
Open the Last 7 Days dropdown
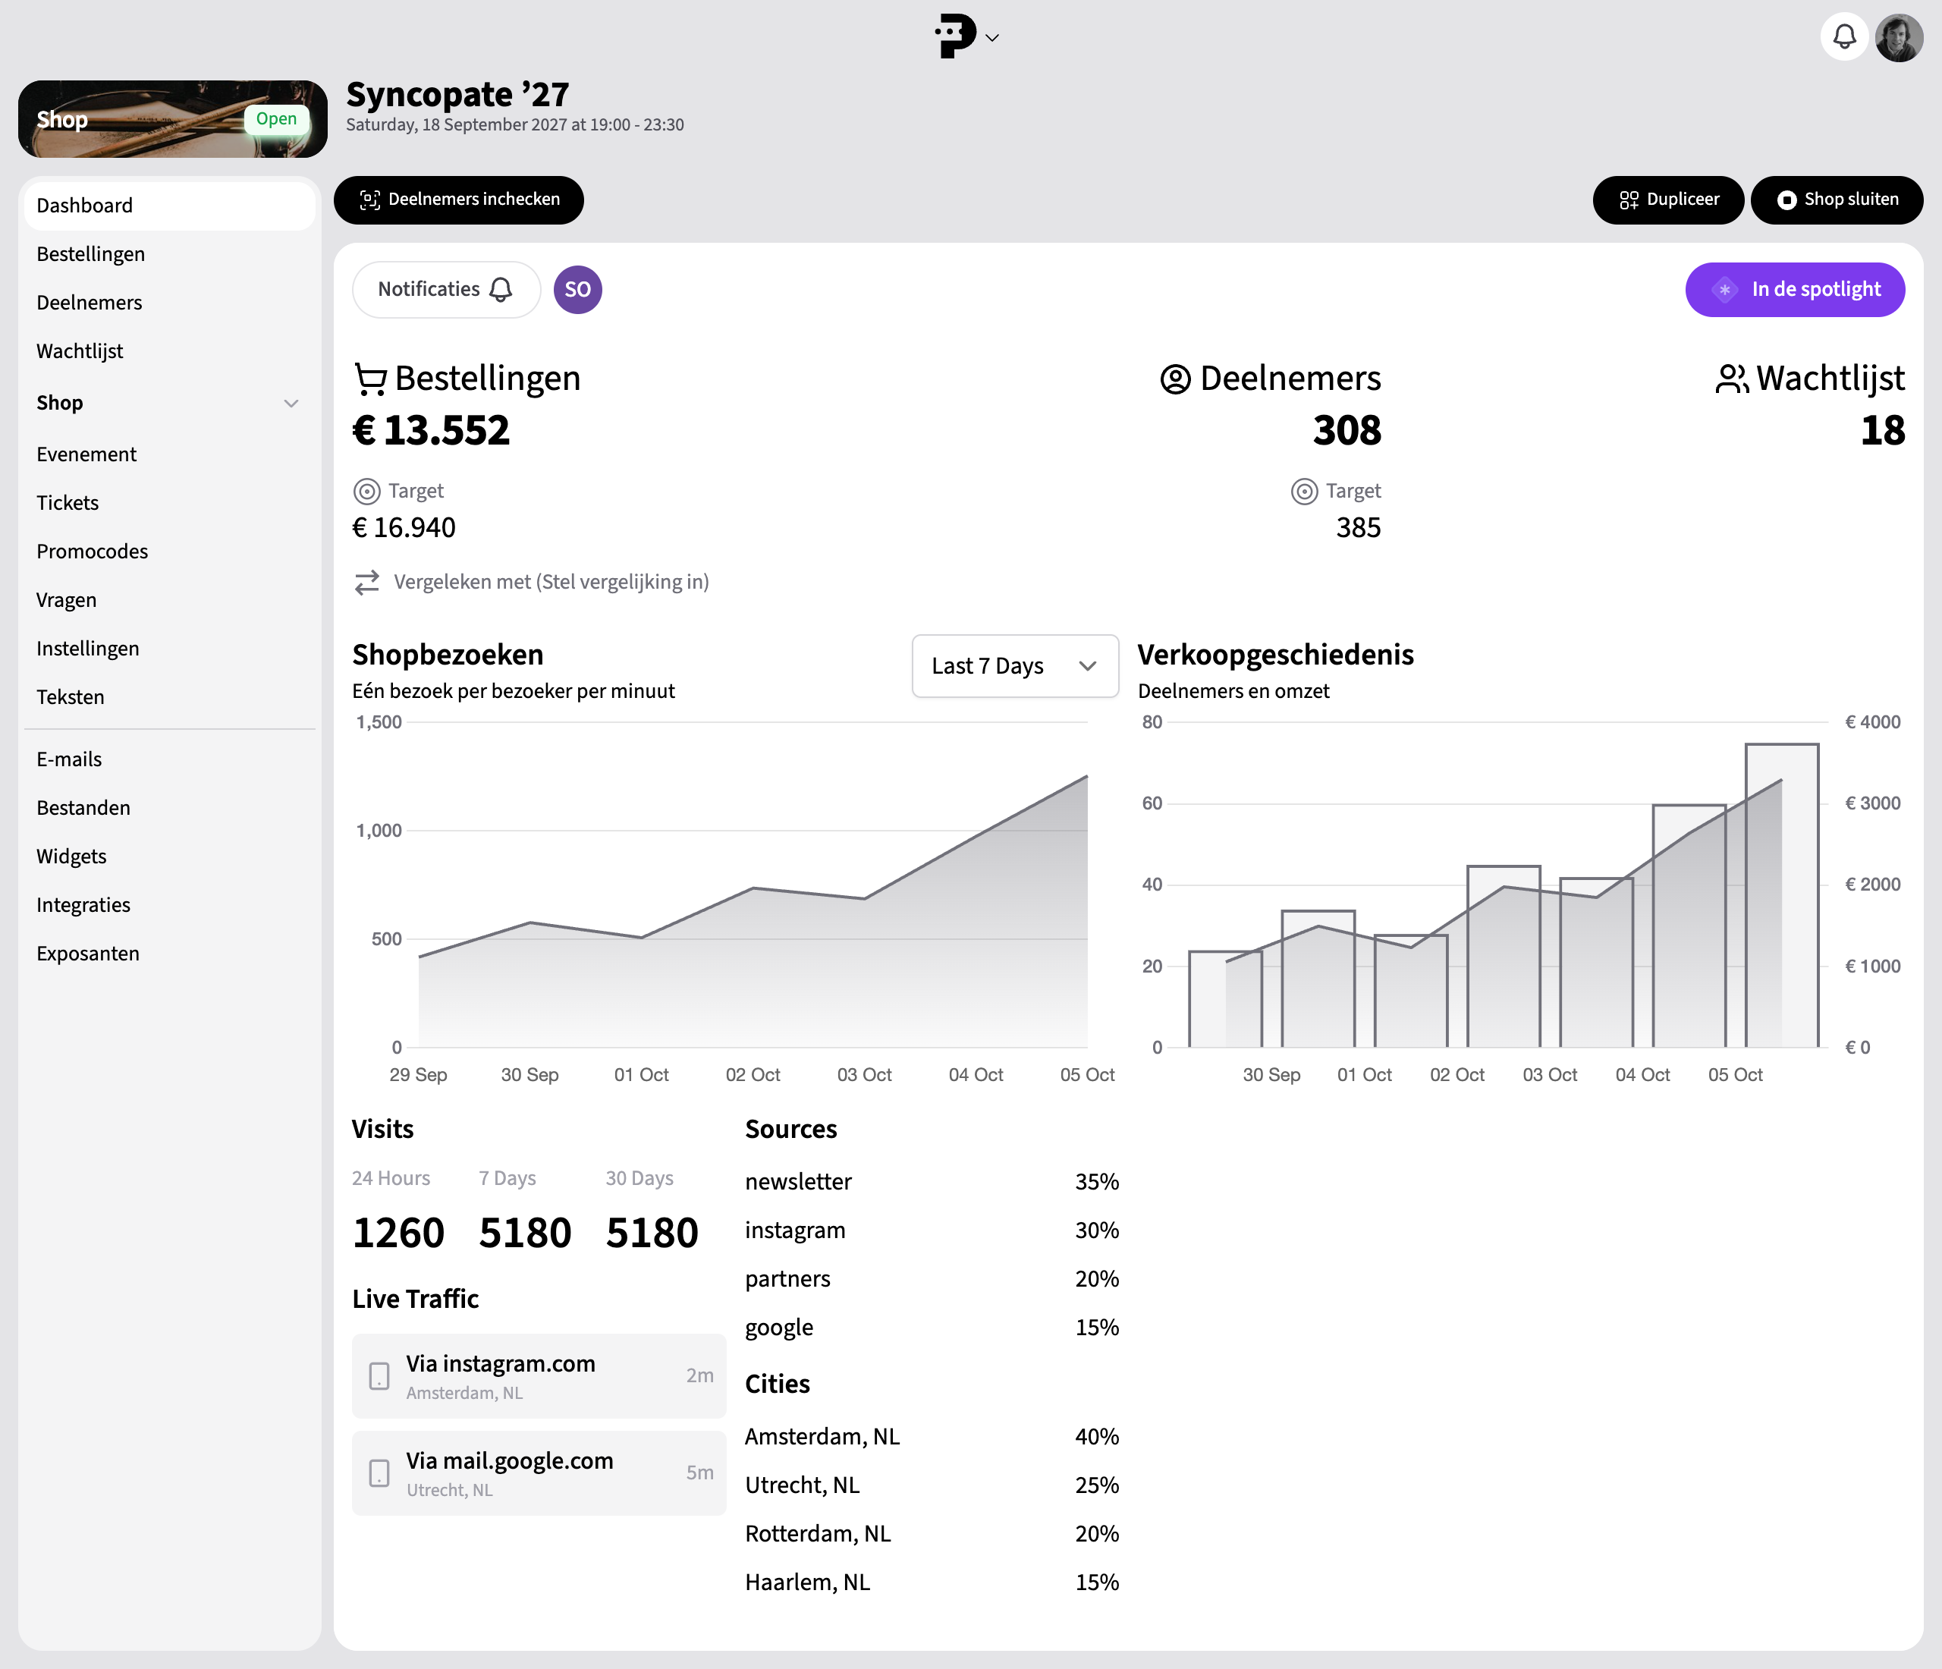coord(1015,666)
